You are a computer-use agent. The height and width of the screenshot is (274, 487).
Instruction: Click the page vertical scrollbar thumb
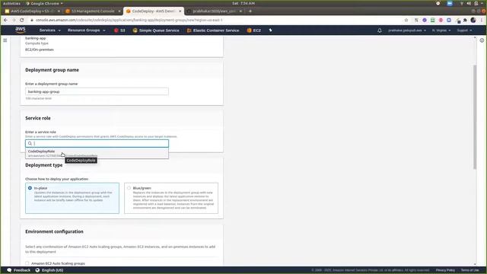(x=475, y=117)
